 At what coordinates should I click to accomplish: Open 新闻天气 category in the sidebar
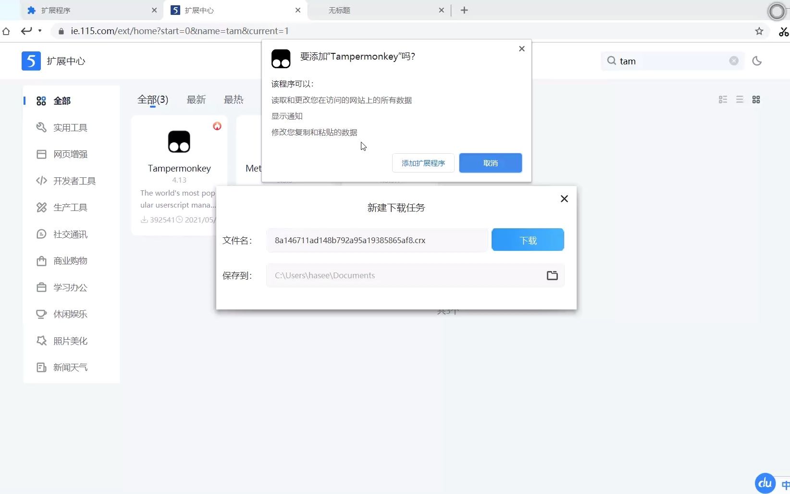tap(71, 368)
